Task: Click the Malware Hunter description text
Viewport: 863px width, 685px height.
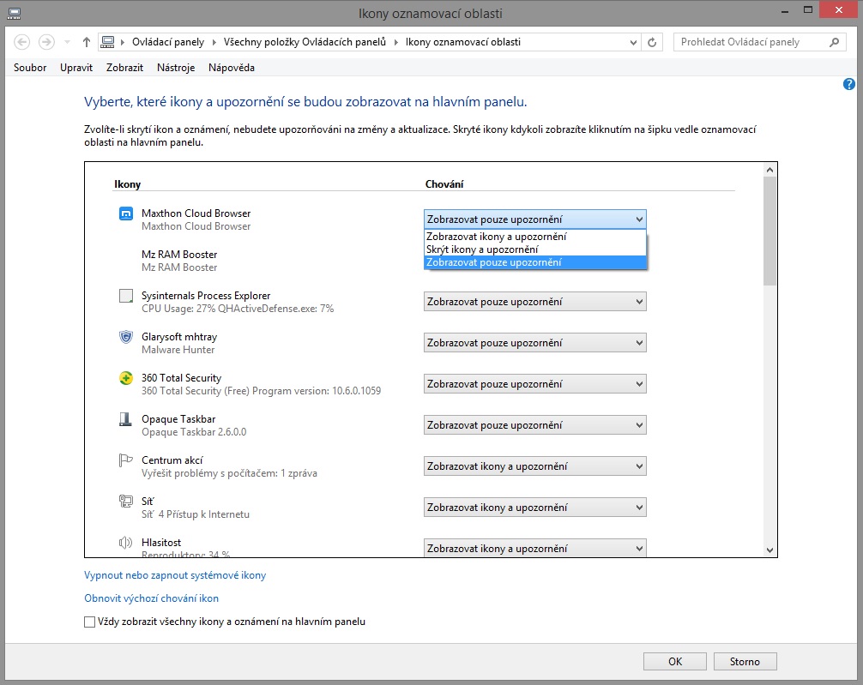Action: [178, 350]
